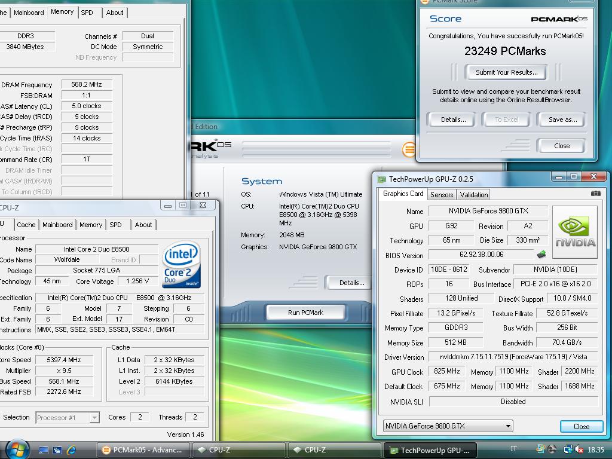Click the IT language indicator
This screenshot has height=459, width=612.
[x=513, y=449]
